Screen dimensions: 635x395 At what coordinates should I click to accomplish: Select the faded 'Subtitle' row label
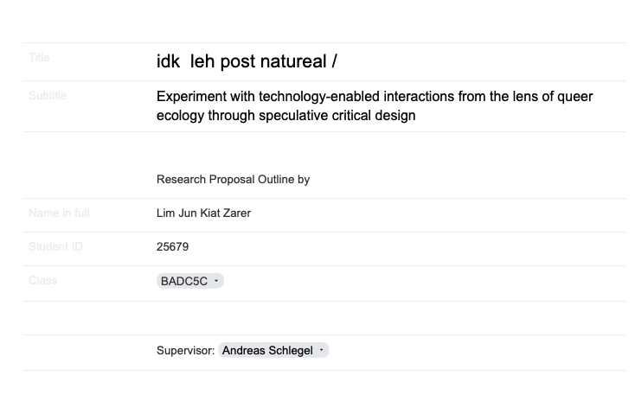tap(48, 96)
